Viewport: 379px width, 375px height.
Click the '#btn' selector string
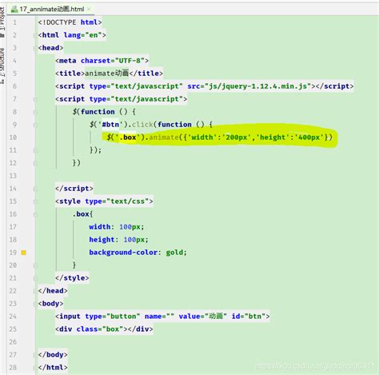(x=110, y=125)
